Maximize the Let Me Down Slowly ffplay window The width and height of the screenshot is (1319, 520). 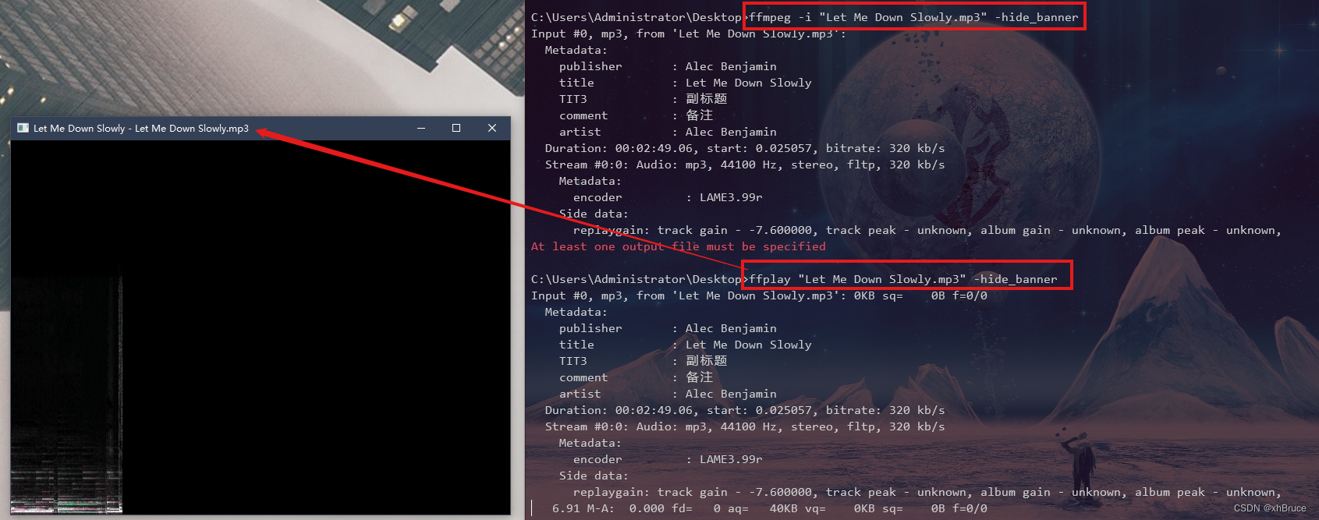click(x=456, y=128)
